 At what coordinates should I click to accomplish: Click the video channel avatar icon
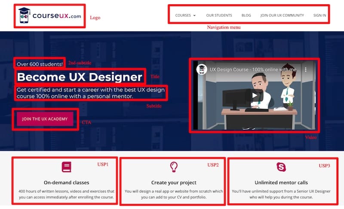tap(201, 70)
